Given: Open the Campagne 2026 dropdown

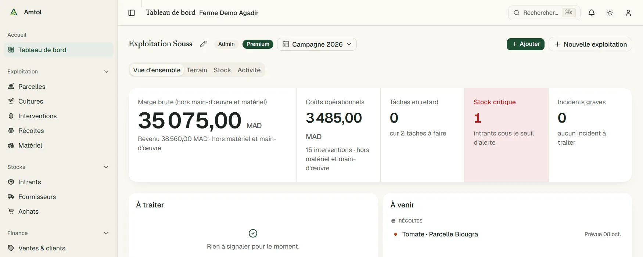Looking at the screenshot, I should click(317, 44).
